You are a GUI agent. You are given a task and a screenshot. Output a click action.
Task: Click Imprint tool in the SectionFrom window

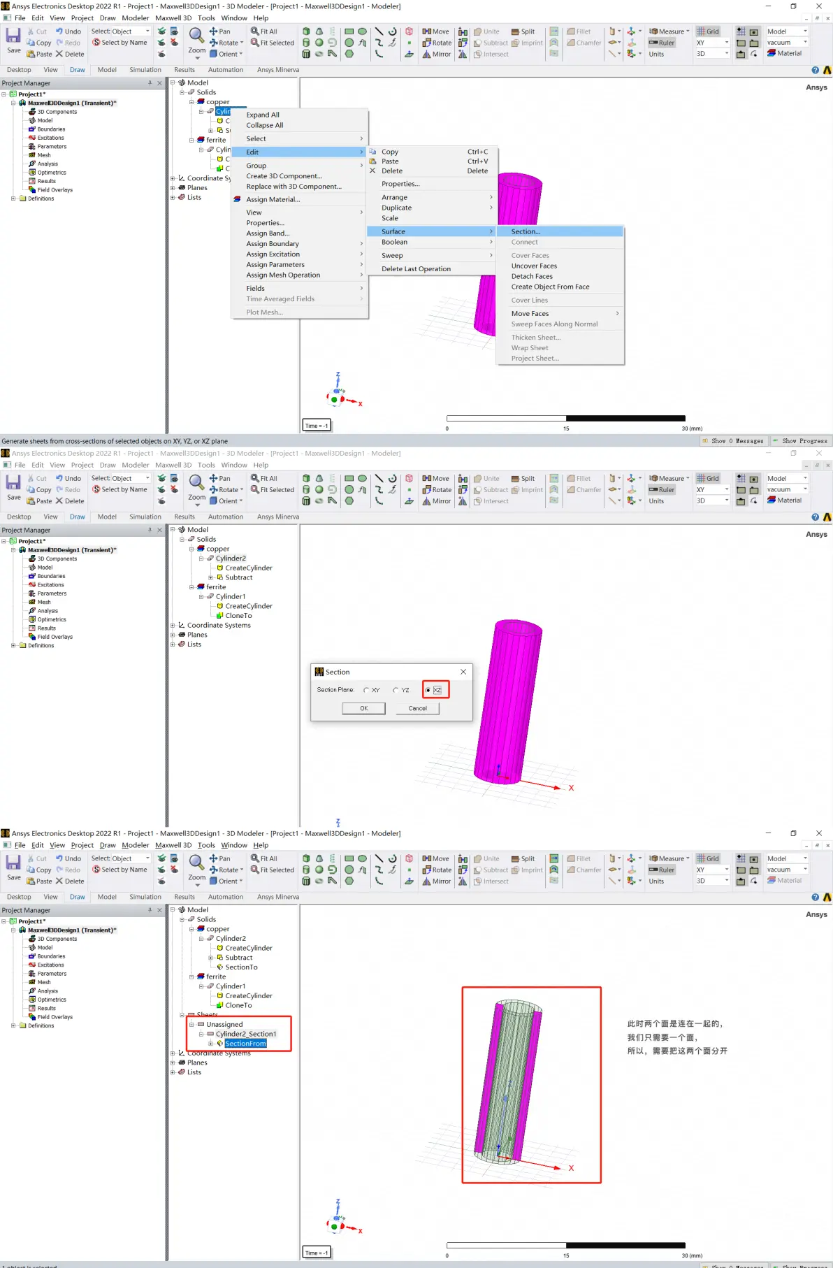coord(527,870)
